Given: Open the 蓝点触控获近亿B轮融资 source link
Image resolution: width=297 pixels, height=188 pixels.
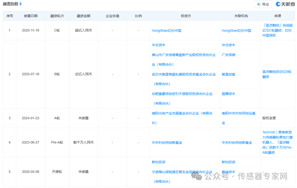Looking at the screenshot, I should pyautogui.click(x=276, y=74).
